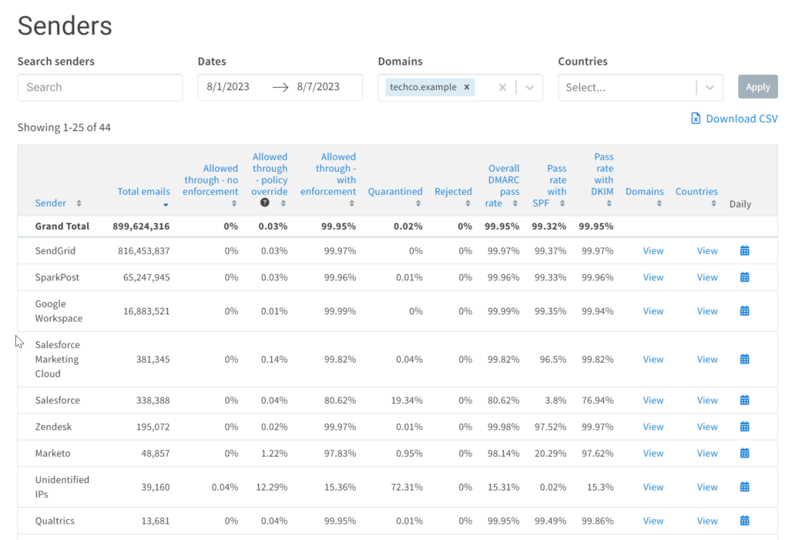Click Grand Total value 899,624,316

(x=141, y=226)
